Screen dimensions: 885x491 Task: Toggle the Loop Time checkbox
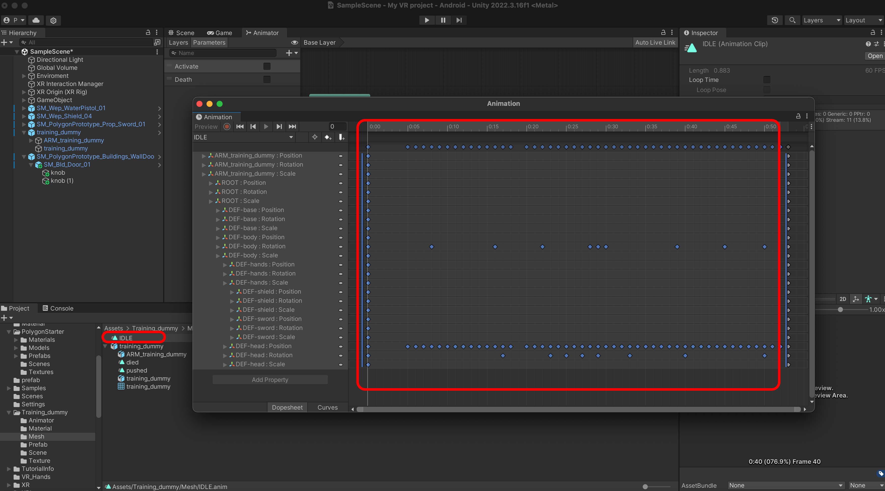coord(766,80)
